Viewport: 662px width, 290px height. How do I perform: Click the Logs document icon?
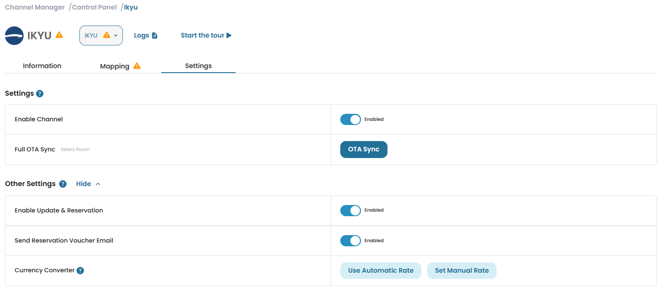pyautogui.click(x=155, y=35)
